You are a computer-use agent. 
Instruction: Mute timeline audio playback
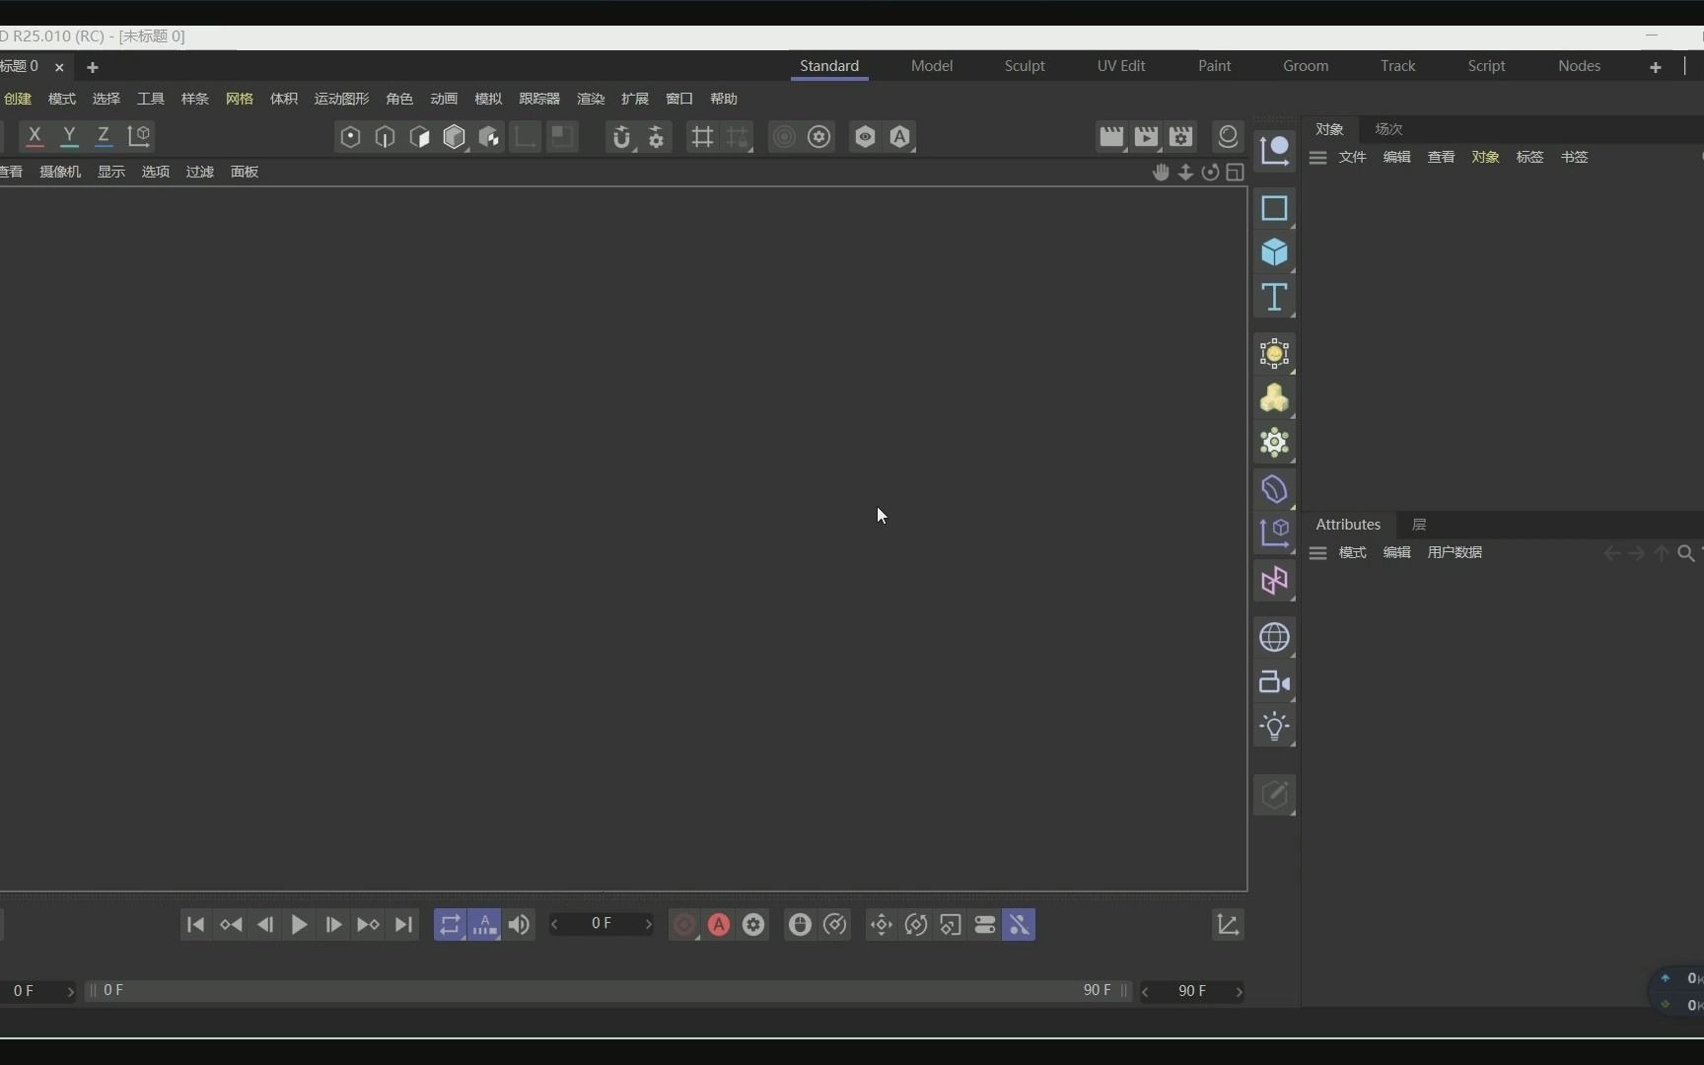(520, 925)
